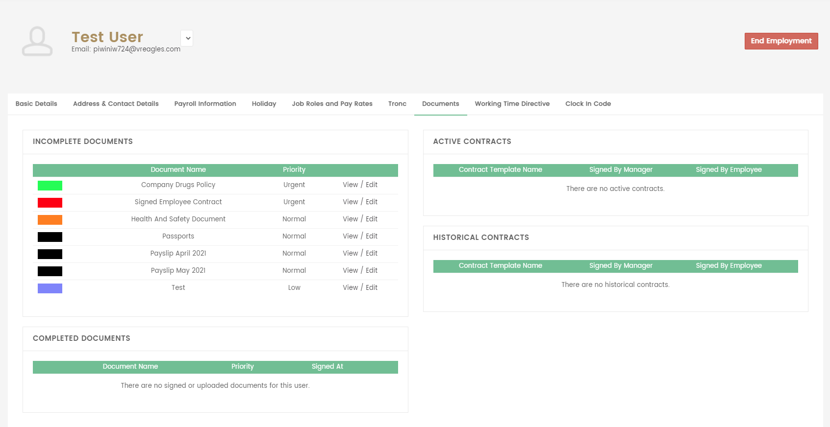Go to the Holiday tab
Viewport: 830px width, 427px height.
(264, 104)
